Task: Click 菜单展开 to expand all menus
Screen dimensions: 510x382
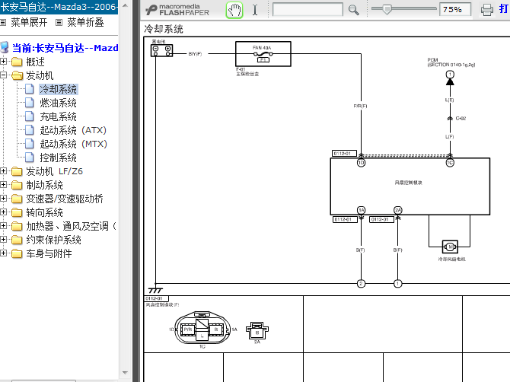Action: point(29,22)
